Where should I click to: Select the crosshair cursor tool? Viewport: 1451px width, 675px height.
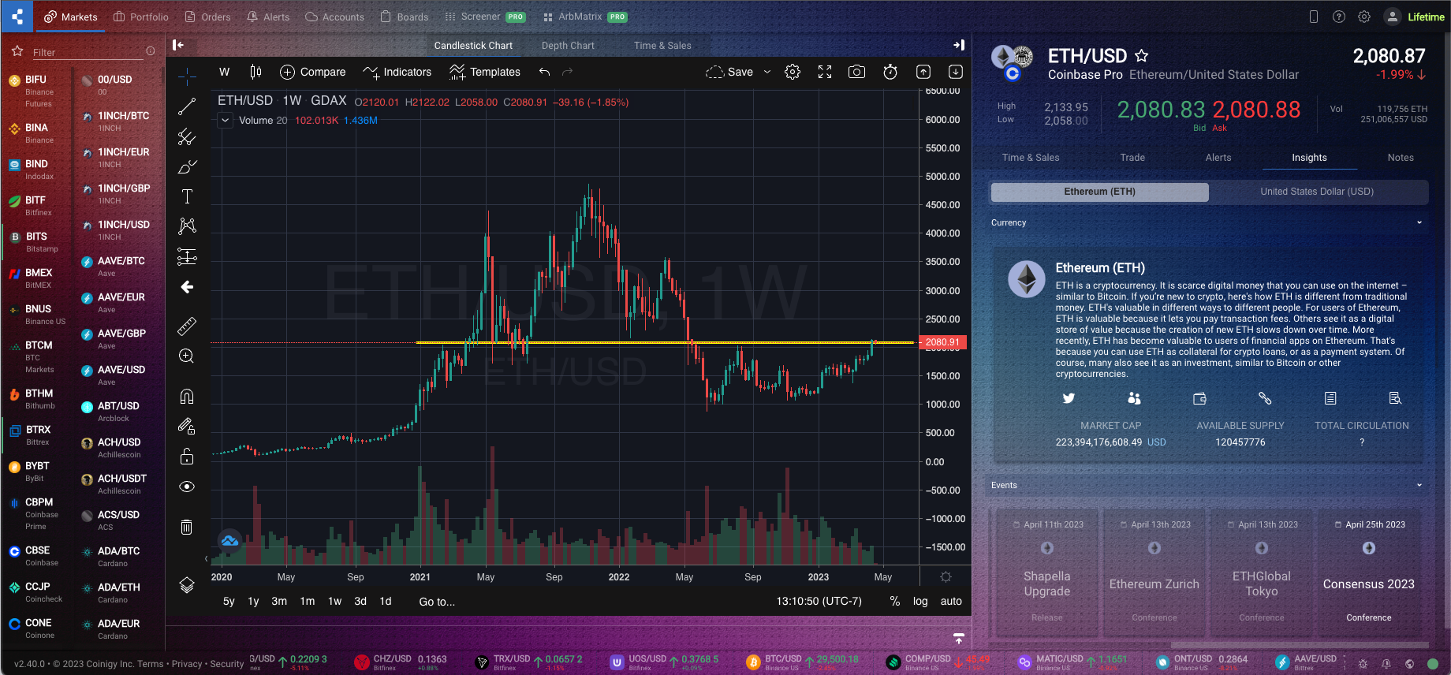point(187,76)
